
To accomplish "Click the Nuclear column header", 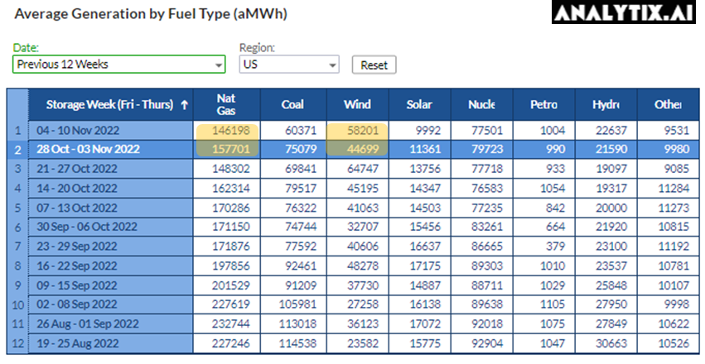I will pyautogui.click(x=481, y=104).
